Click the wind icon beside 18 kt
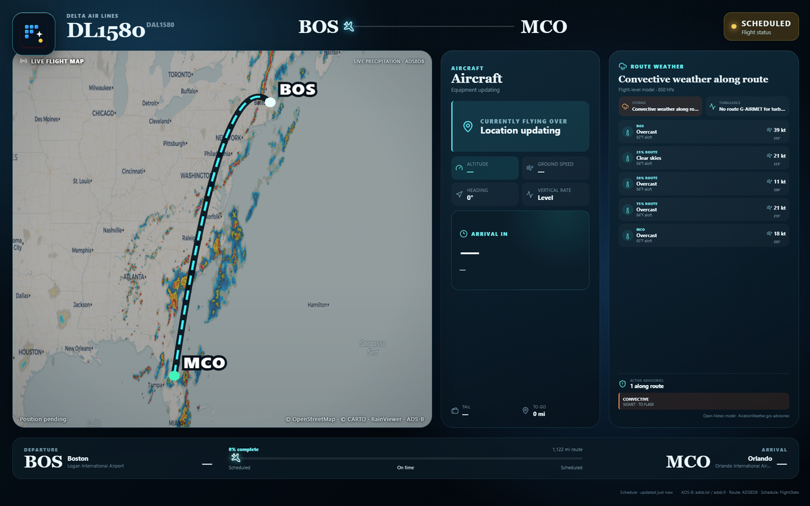The height and width of the screenshot is (506, 810). 770,233
